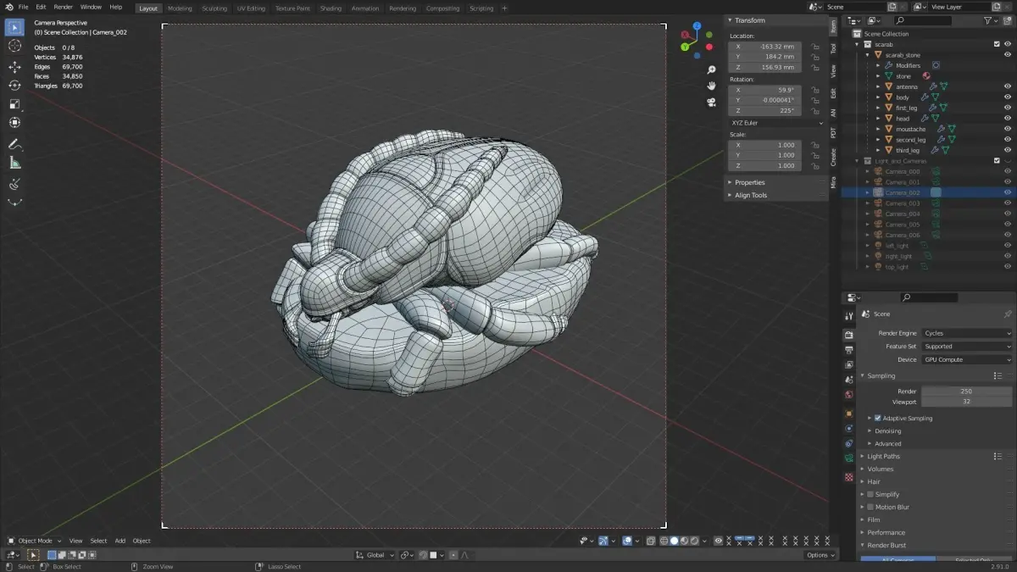Toggle lock for Scale Y
This screenshot has width=1017, height=572.
pyautogui.click(x=814, y=155)
